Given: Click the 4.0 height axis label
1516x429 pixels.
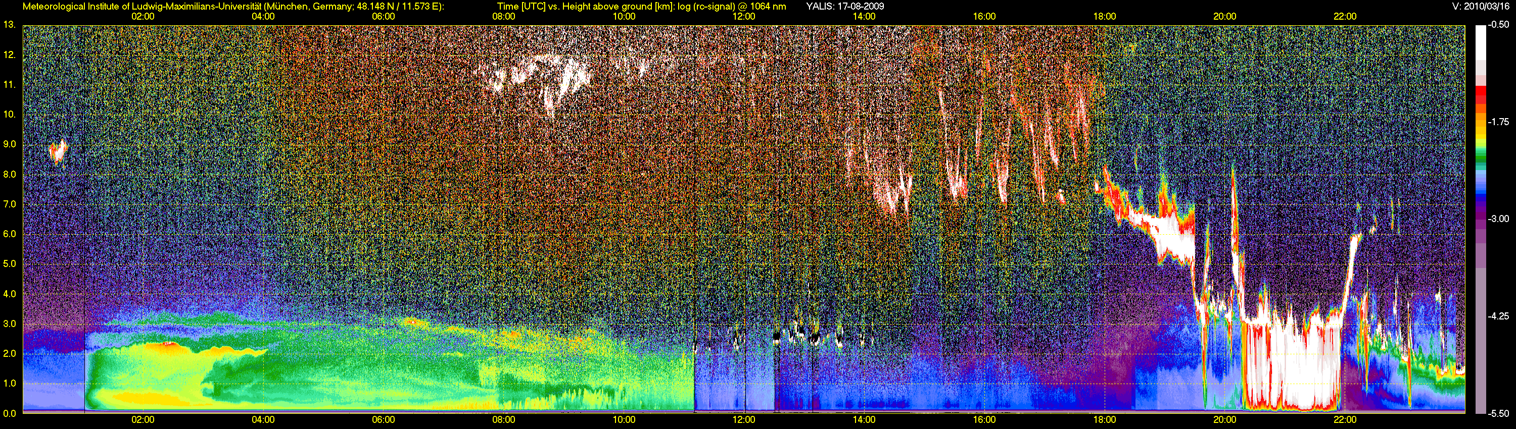Looking at the screenshot, I should click(x=9, y=293).
